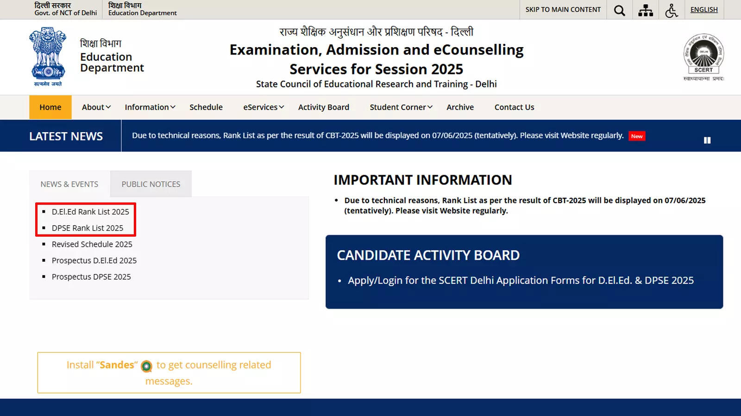Select the NEWS & EVENTS tab
Image resolution: width=741 pixels, height=416 pixels.
coord(69,184)
